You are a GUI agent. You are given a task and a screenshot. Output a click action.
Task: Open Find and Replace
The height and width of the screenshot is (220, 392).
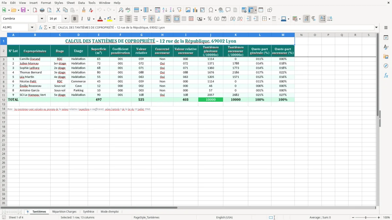point(121,10)
